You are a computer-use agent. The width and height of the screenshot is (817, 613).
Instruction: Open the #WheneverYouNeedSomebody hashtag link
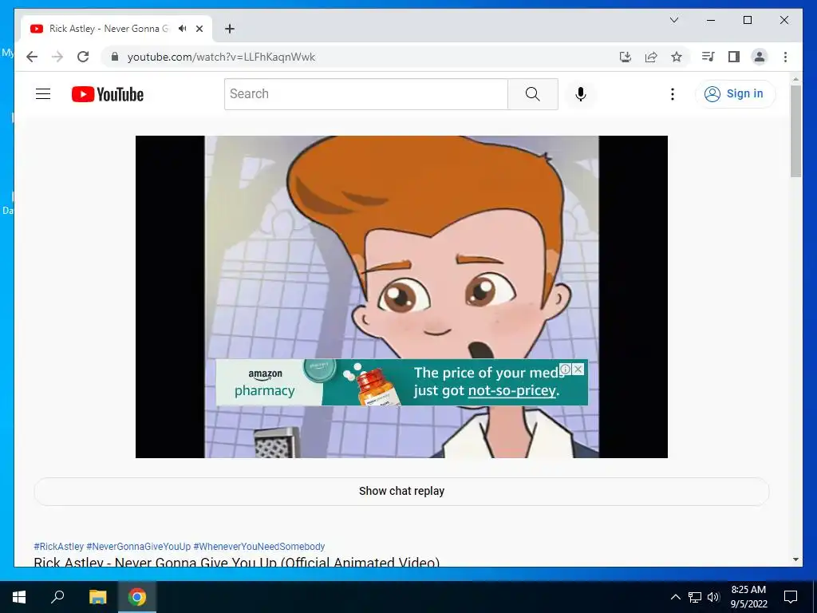pyautogui.click(x=259, y=546)
